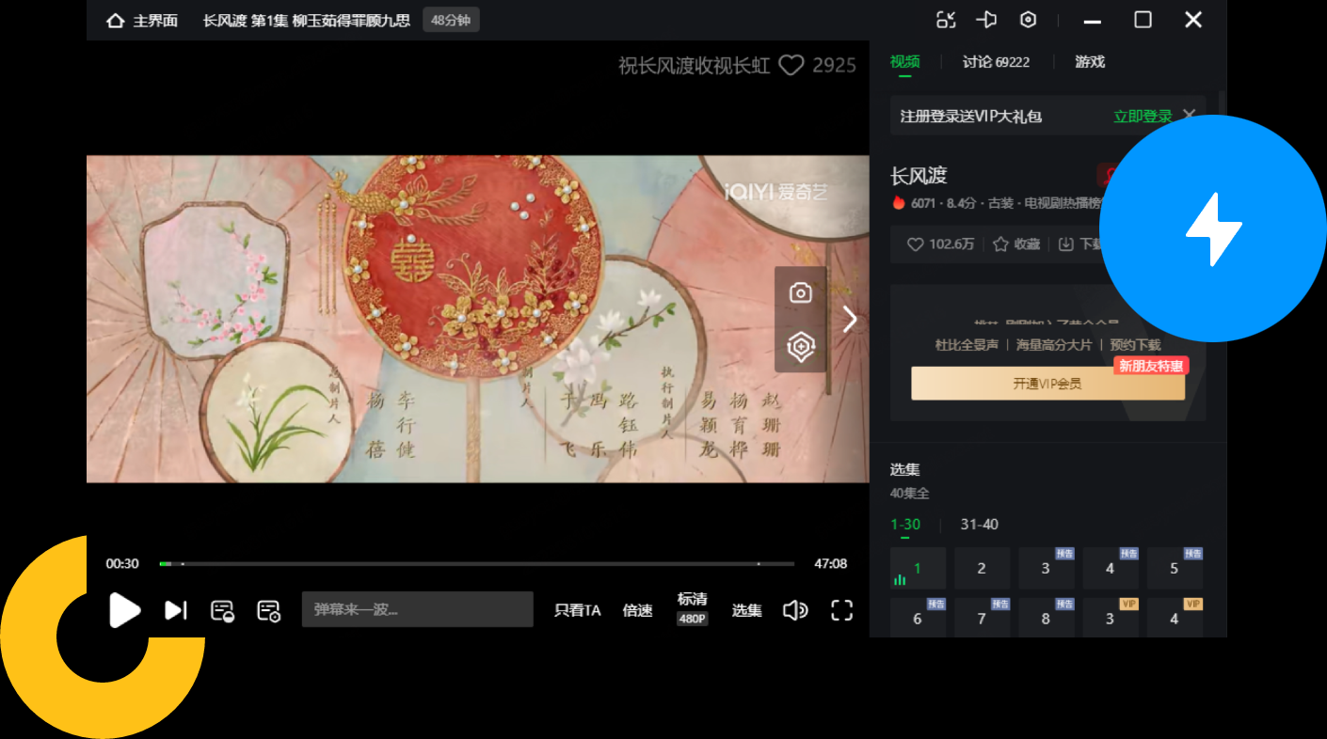Toggle danmaku comments on or off
Image resolution: width=1327 pixels, height=739 pixels.
223,609
